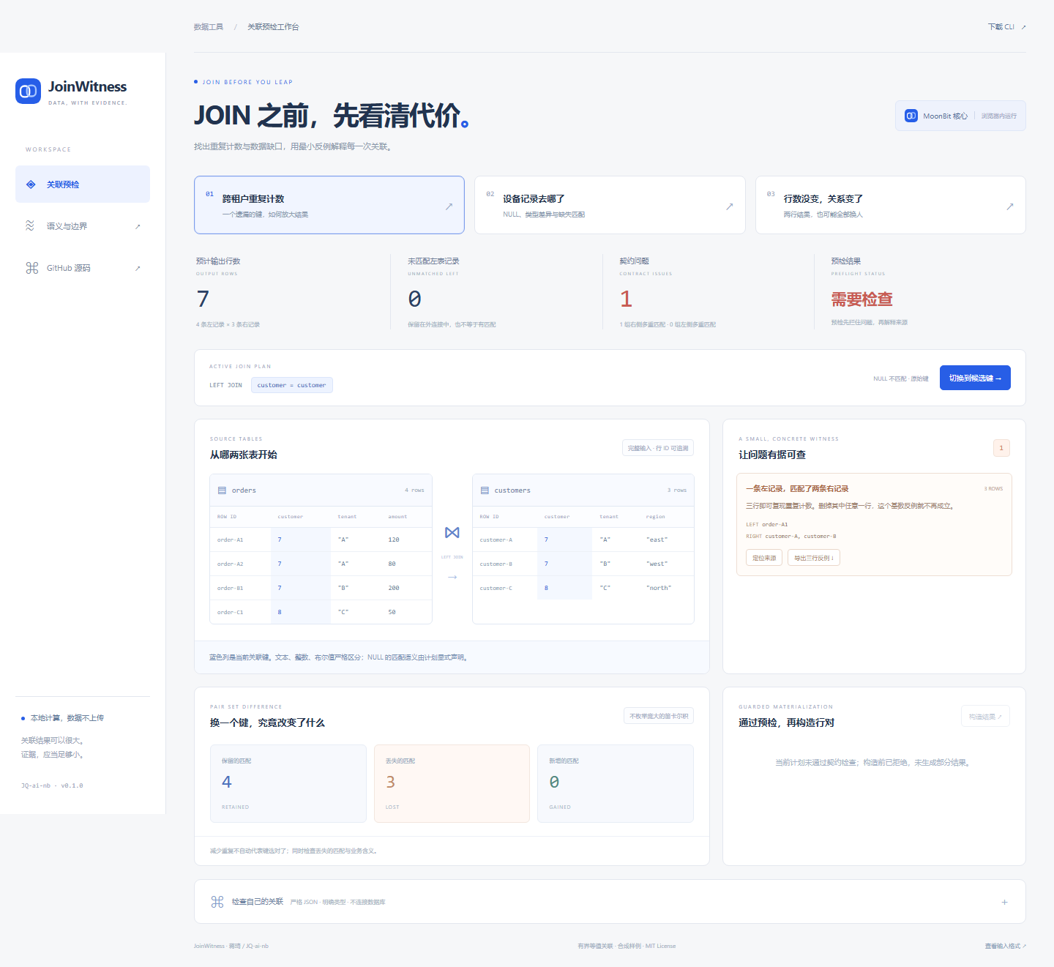Viewport: 1054px width, 967px height.
Task: Open the GitHub 源码 sidebar item
Action: (x=83, y=268)
